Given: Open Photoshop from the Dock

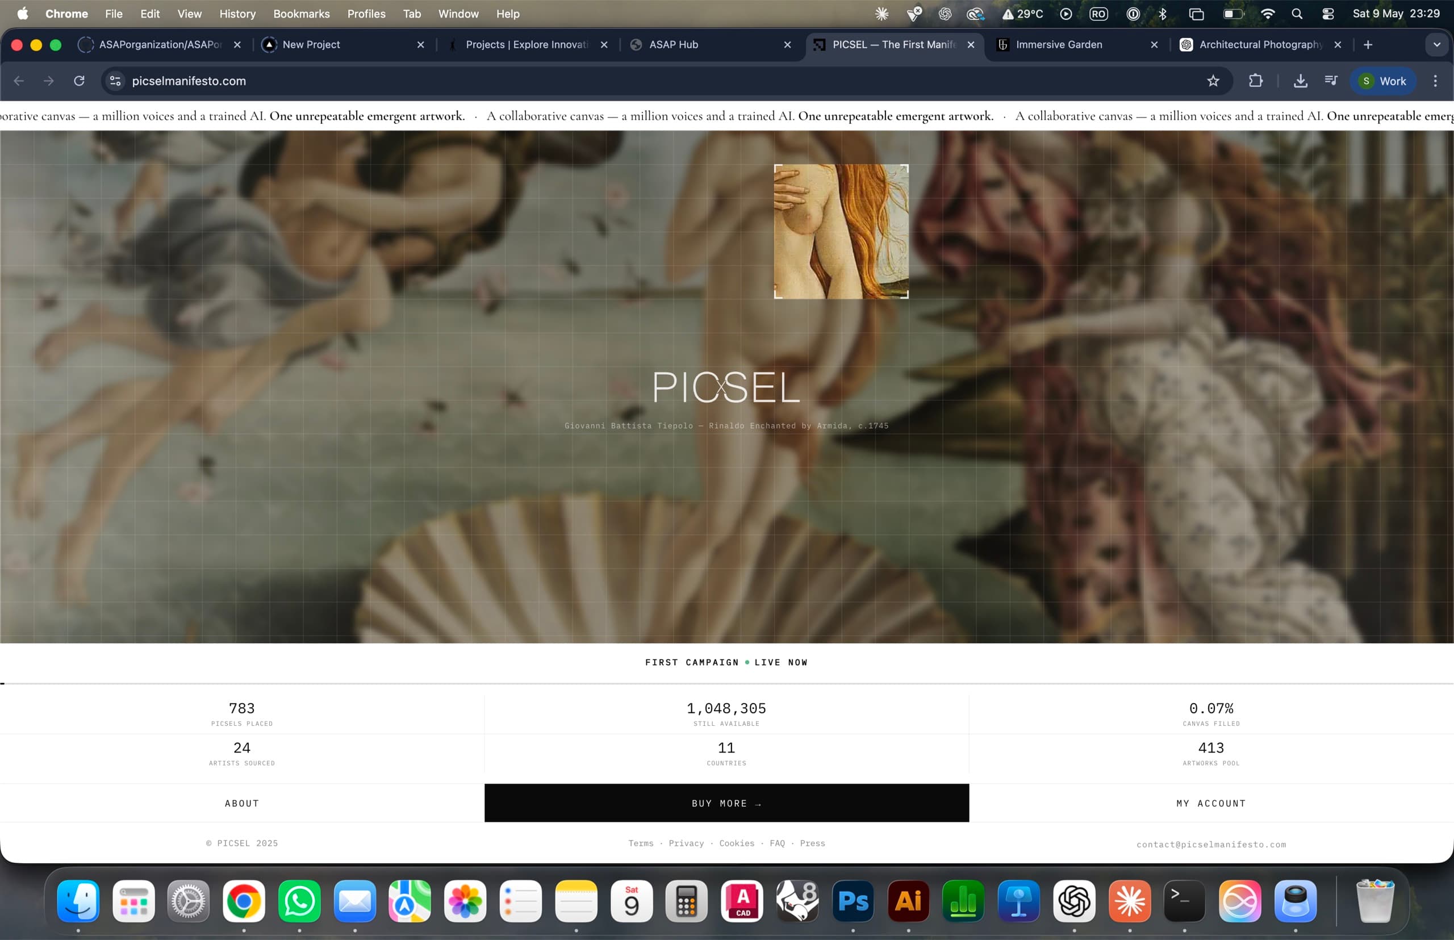Looking at the screenshot, I should [x=853, y=901].
